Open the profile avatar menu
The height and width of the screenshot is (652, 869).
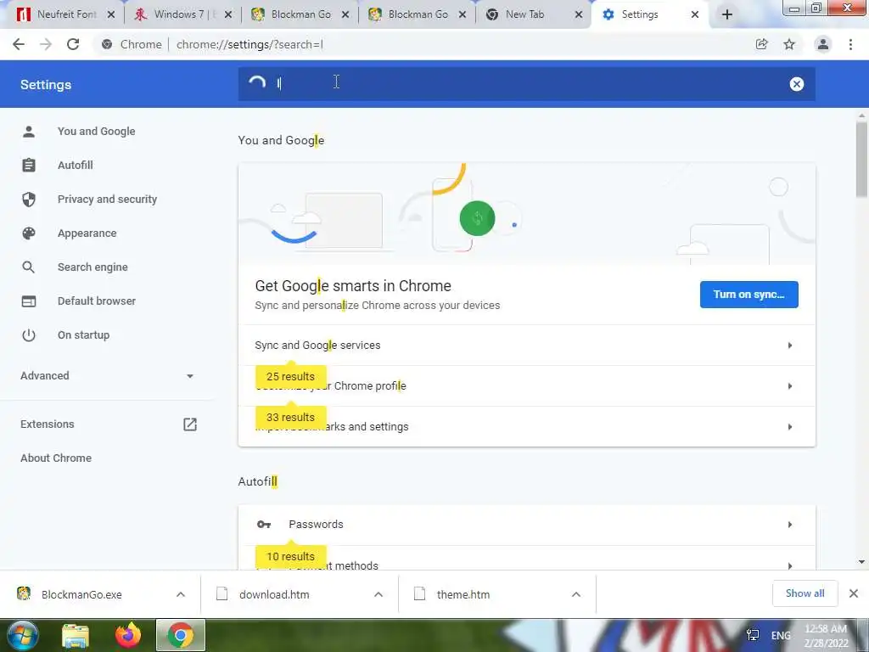[x=823, y=44]
